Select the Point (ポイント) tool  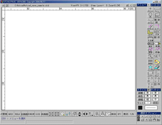(150, 10)
